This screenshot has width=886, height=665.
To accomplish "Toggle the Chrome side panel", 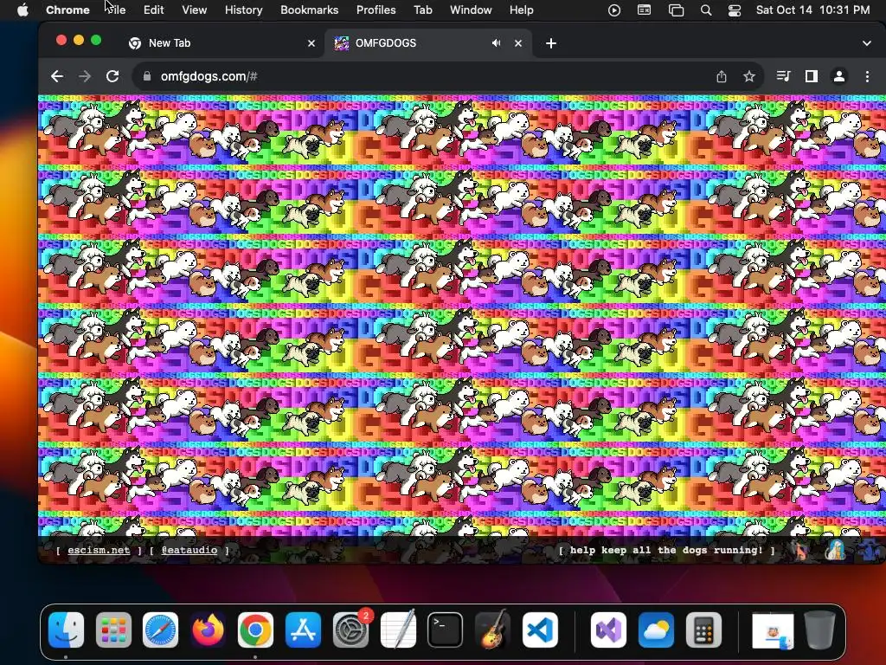I will [812, 76].
